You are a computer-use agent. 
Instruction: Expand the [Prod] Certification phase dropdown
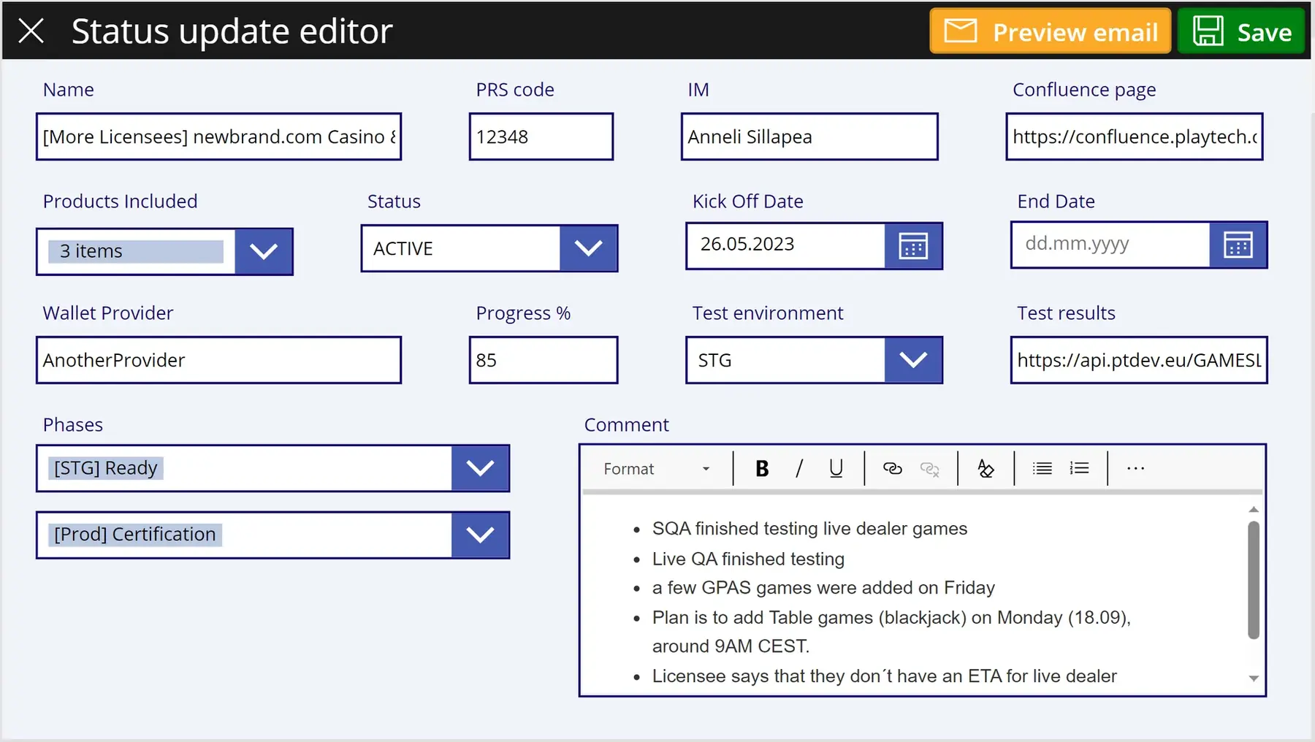[480, 535]
